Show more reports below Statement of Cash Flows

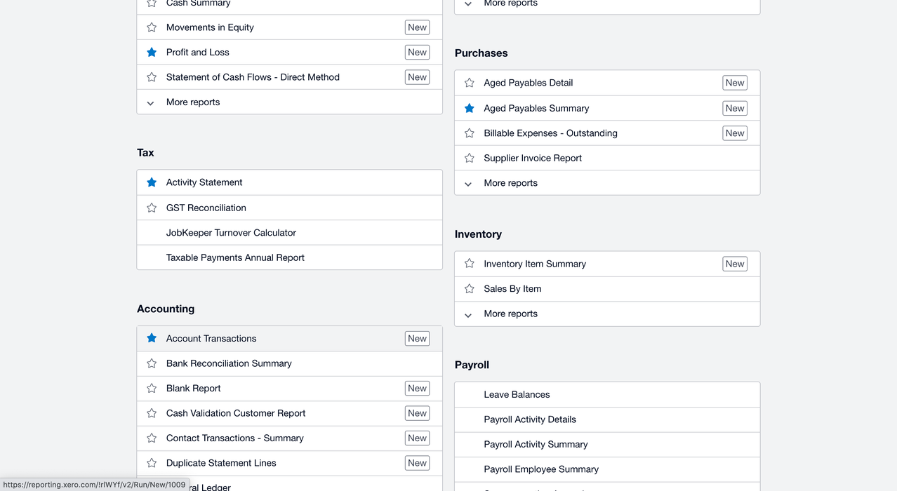[x=193, y=102]
